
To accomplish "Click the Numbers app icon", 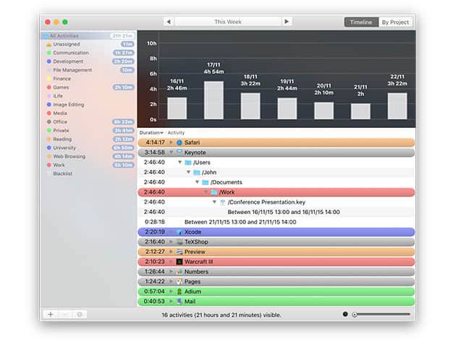I will tap(180, 272).
